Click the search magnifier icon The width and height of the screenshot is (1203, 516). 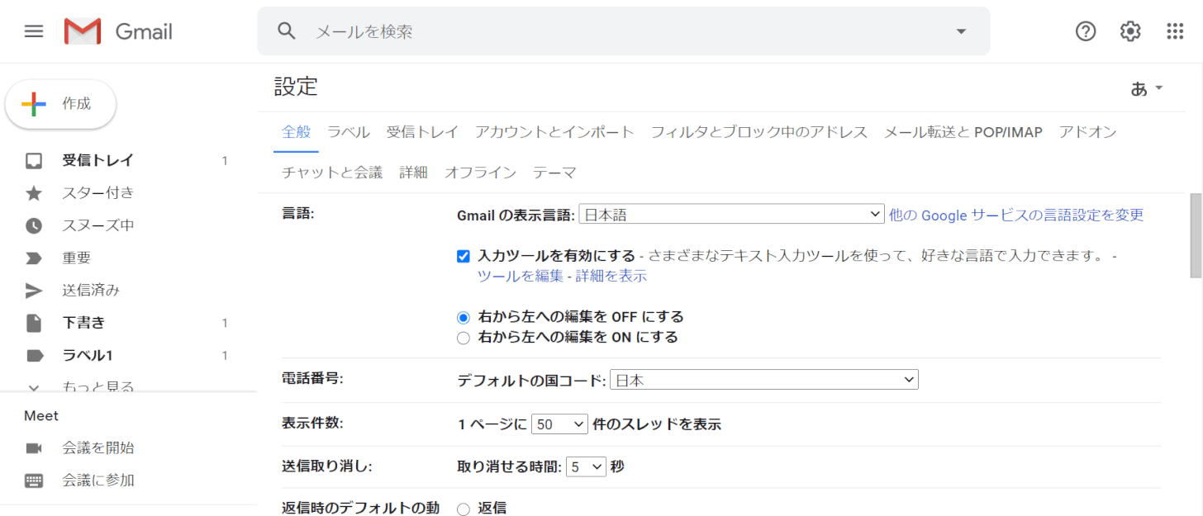[x=286, y=31]
